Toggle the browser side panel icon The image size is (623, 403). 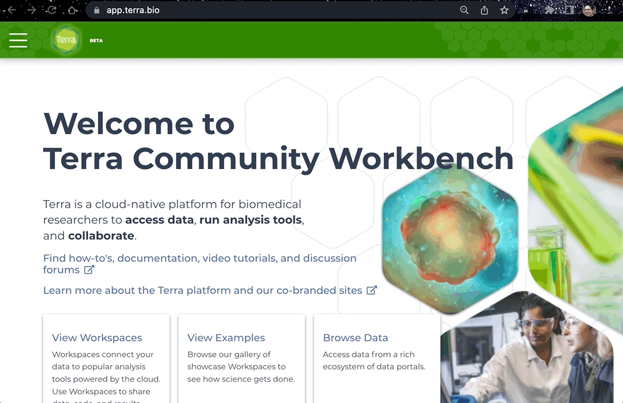pos(569,11)
